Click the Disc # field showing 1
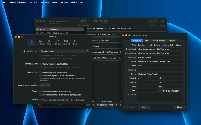 point(147,82)
